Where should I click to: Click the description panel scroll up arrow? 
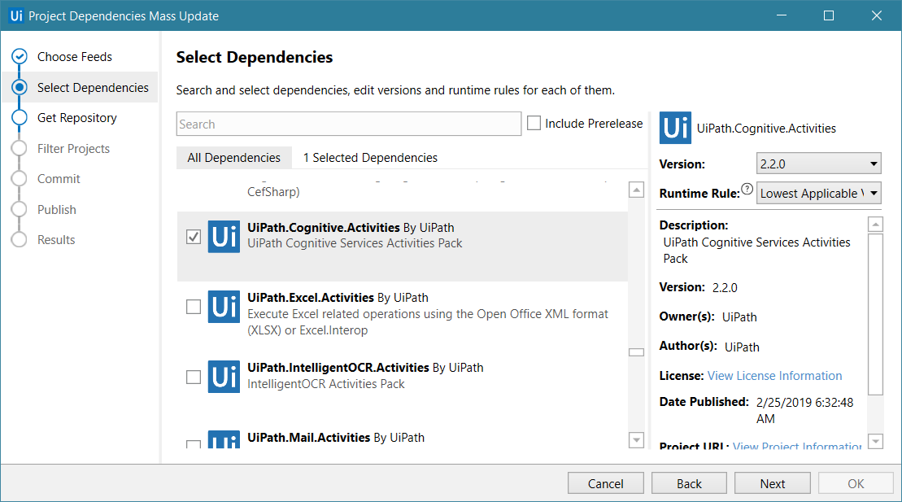tap(875, 224)
